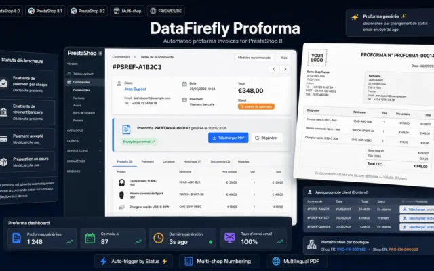Click the lightning icon in Auto-trigger by Status
Viewport: 434px width, 271px height.
coord(103,261)
